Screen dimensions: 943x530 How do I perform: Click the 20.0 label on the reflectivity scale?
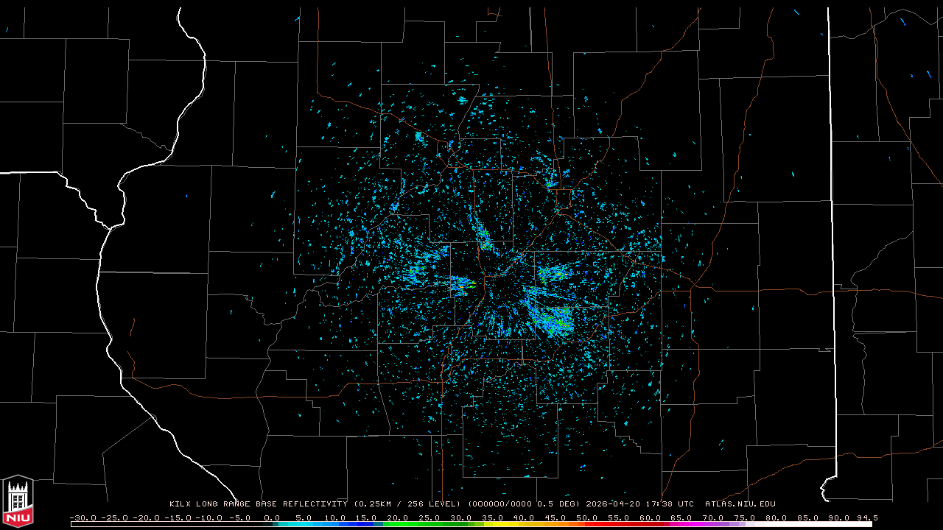[398, 517]
